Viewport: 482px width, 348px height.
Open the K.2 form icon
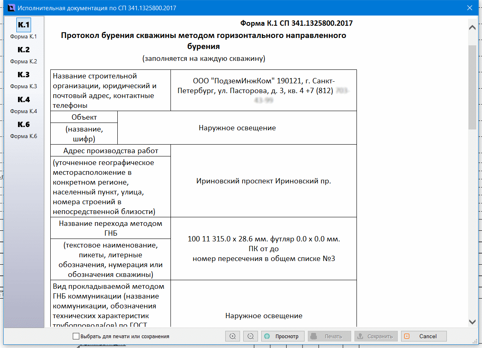tap(24, 50)
